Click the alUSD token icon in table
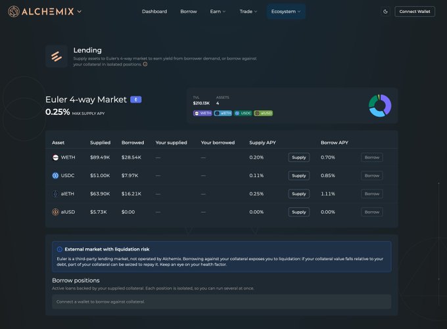447x329 pixels. [x=55, y=212]
